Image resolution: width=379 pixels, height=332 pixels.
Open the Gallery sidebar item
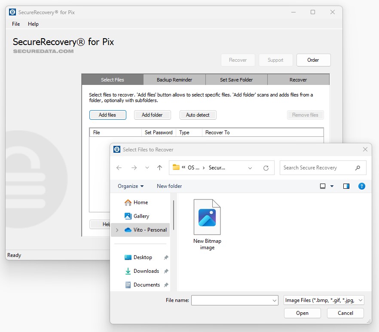tap(142, 216)
